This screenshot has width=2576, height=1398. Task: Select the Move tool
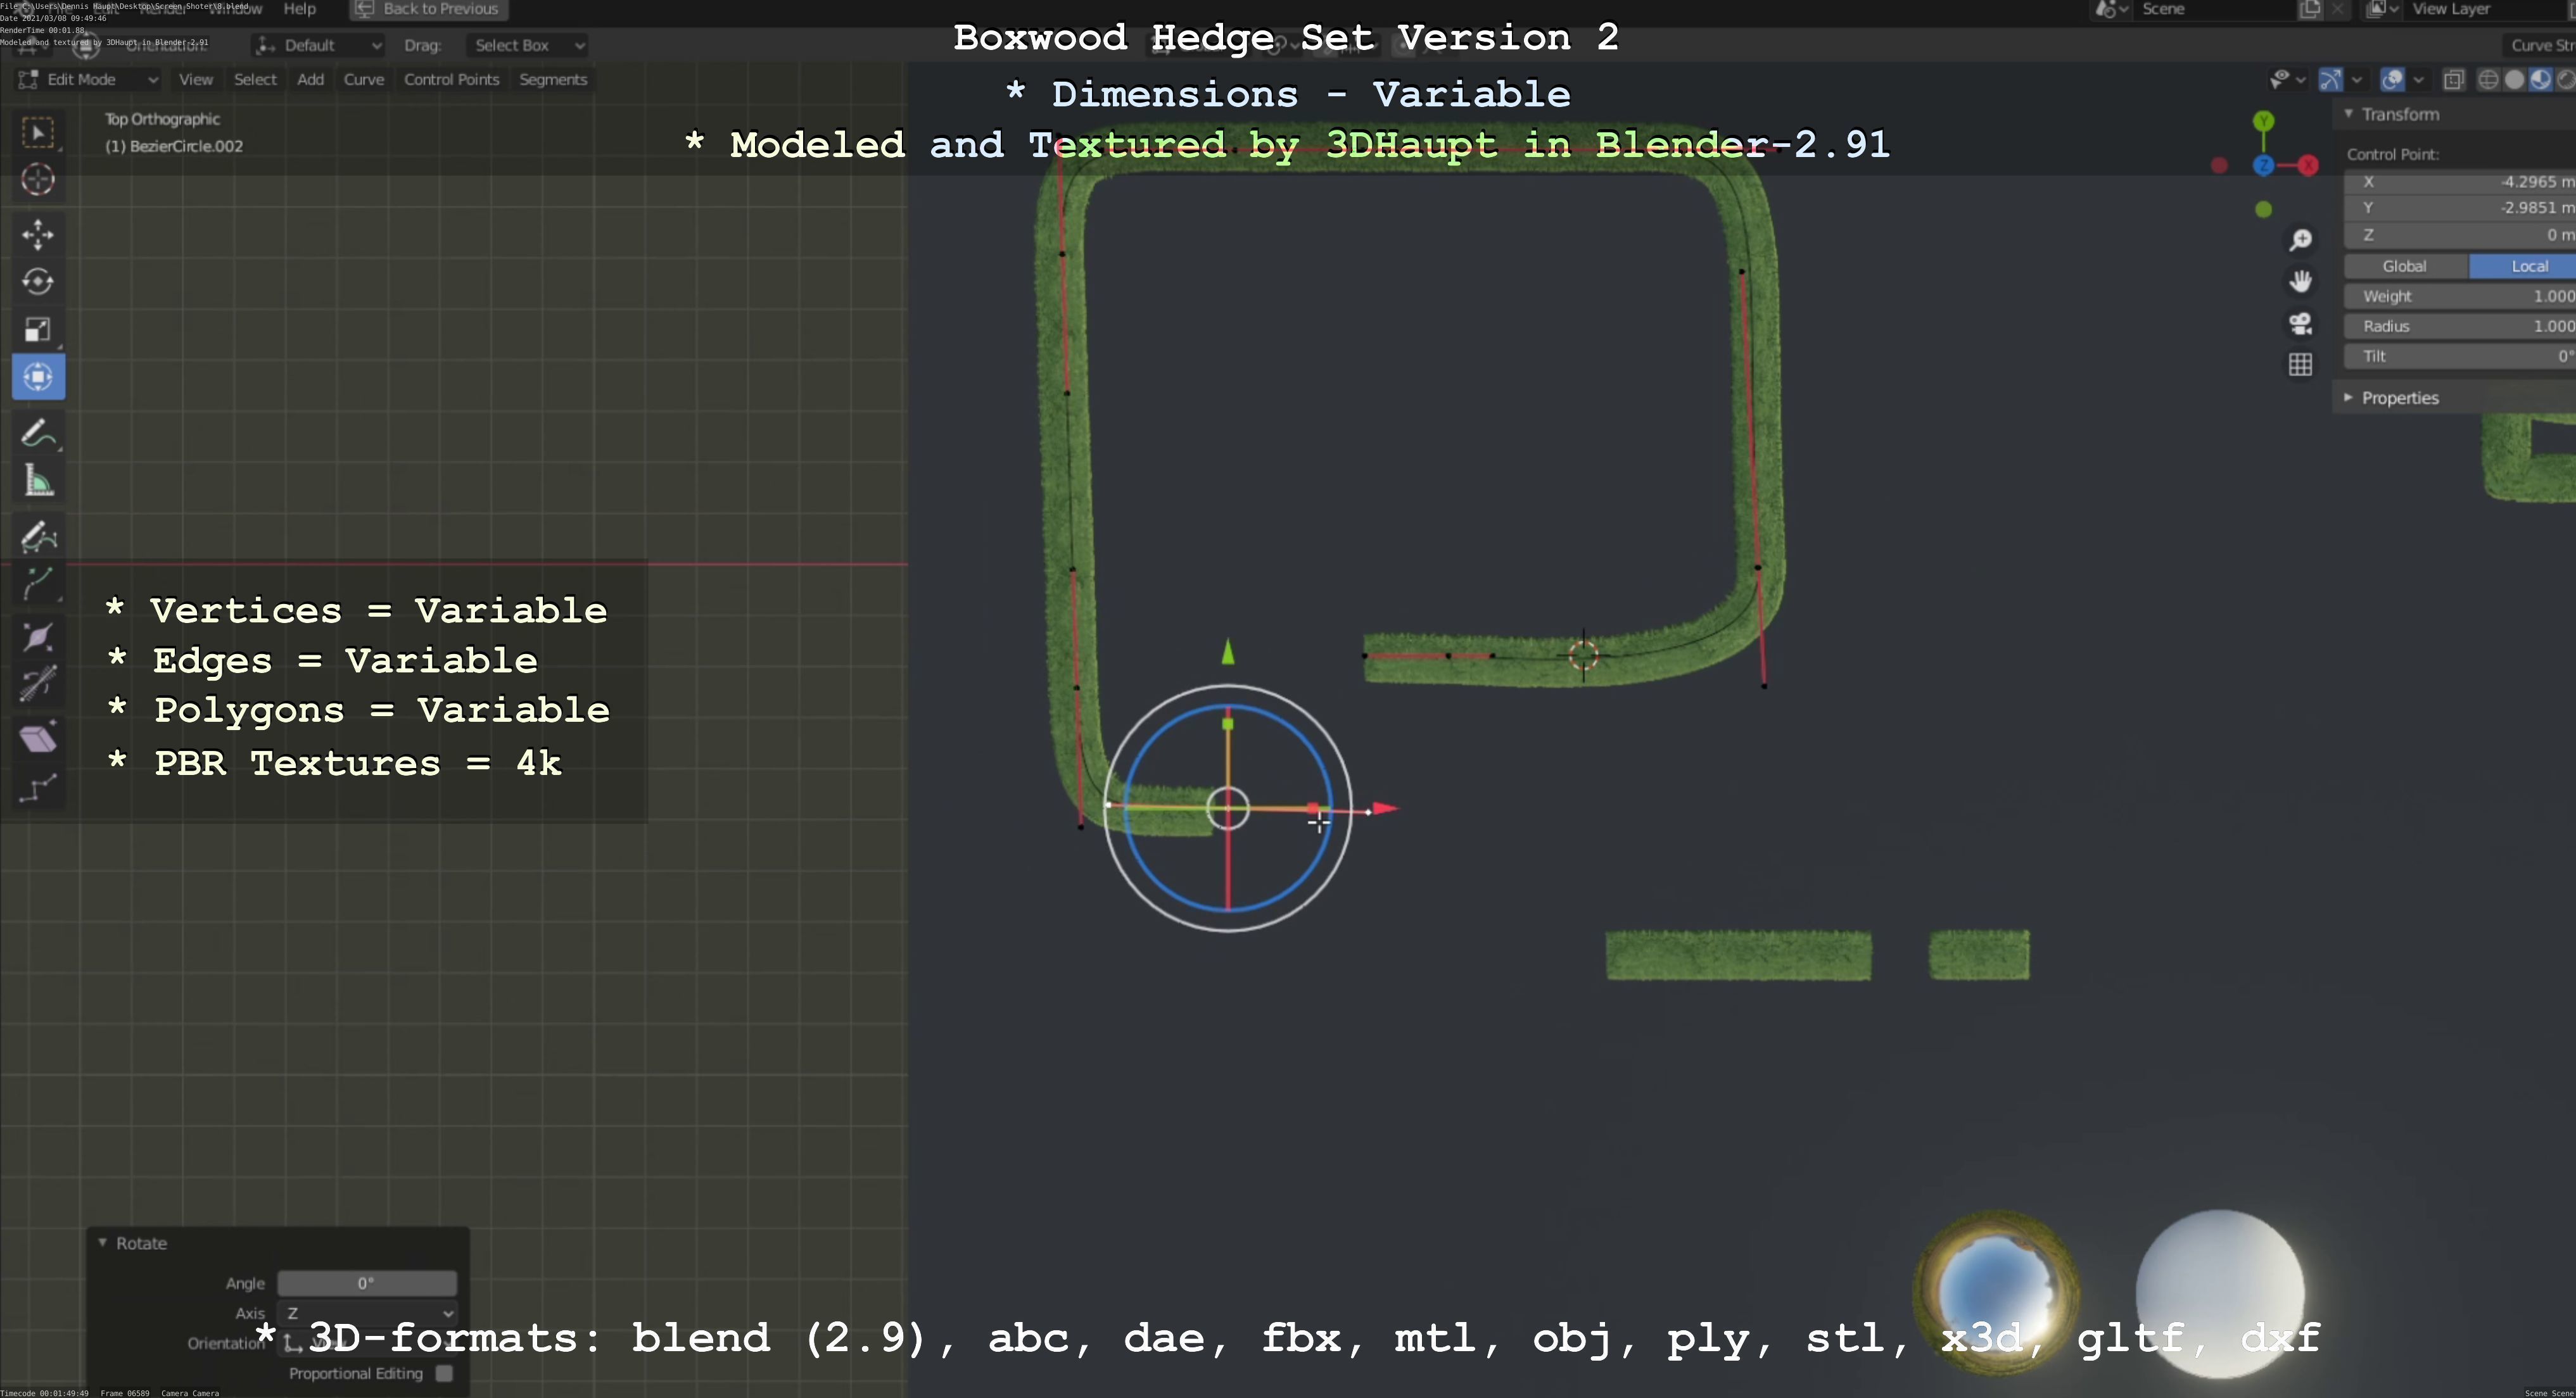38,234
